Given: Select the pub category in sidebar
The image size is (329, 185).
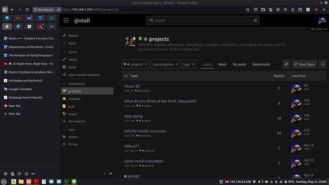Looking at the screenshot, I should (x=71, y=106).
